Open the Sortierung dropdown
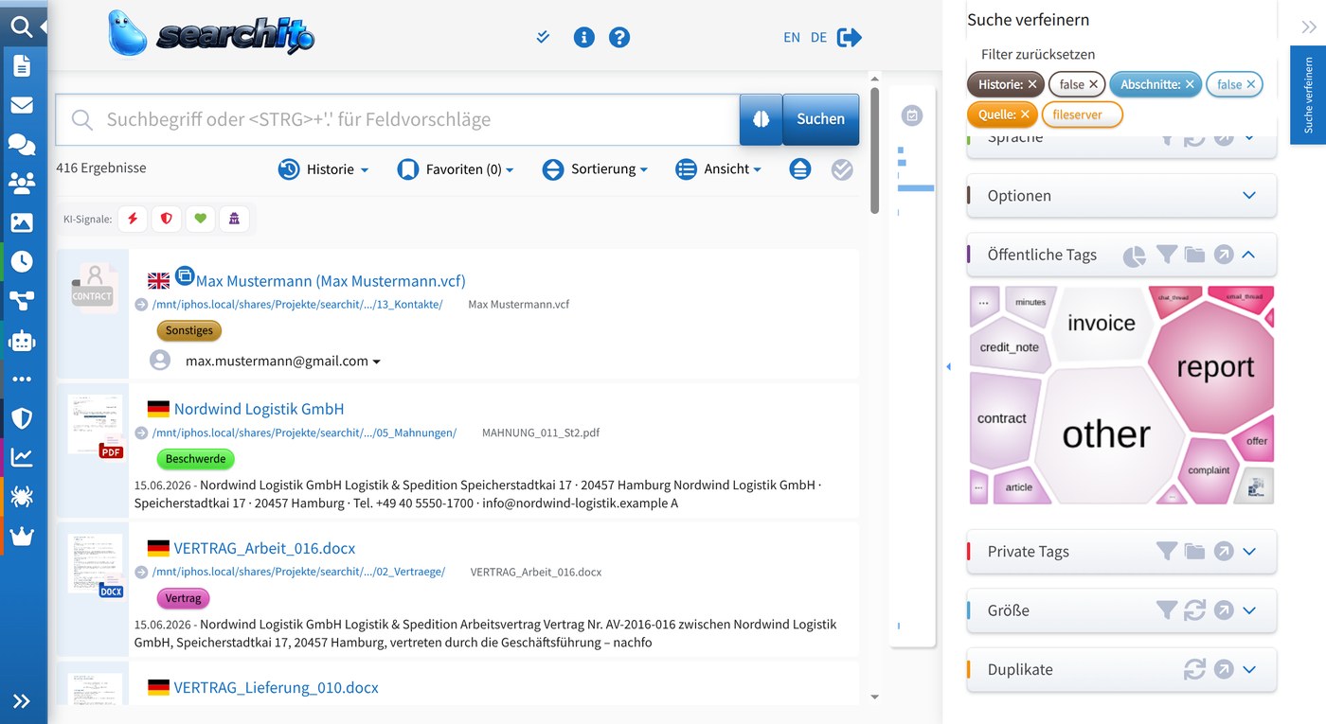The width and height of the screenshot is (1326, 724). (x=595, y=169)
